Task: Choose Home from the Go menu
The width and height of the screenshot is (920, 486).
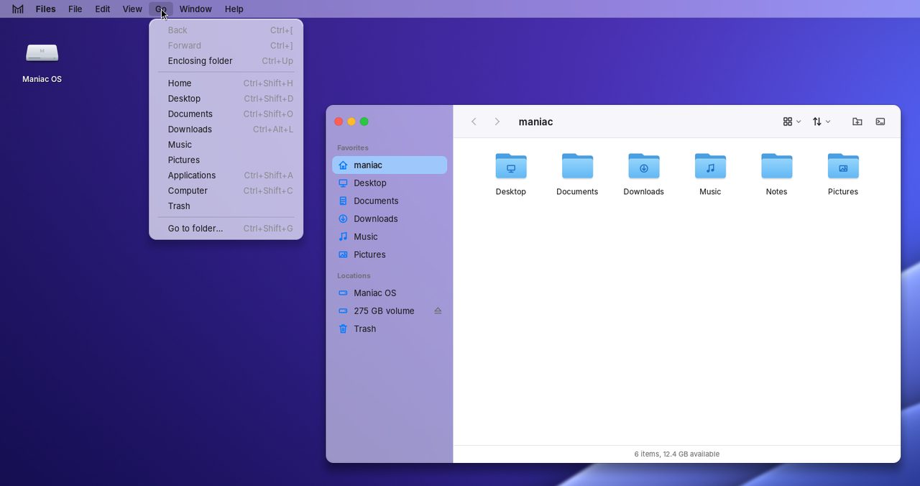Action: pyautogui.click(x=226, y=83)
